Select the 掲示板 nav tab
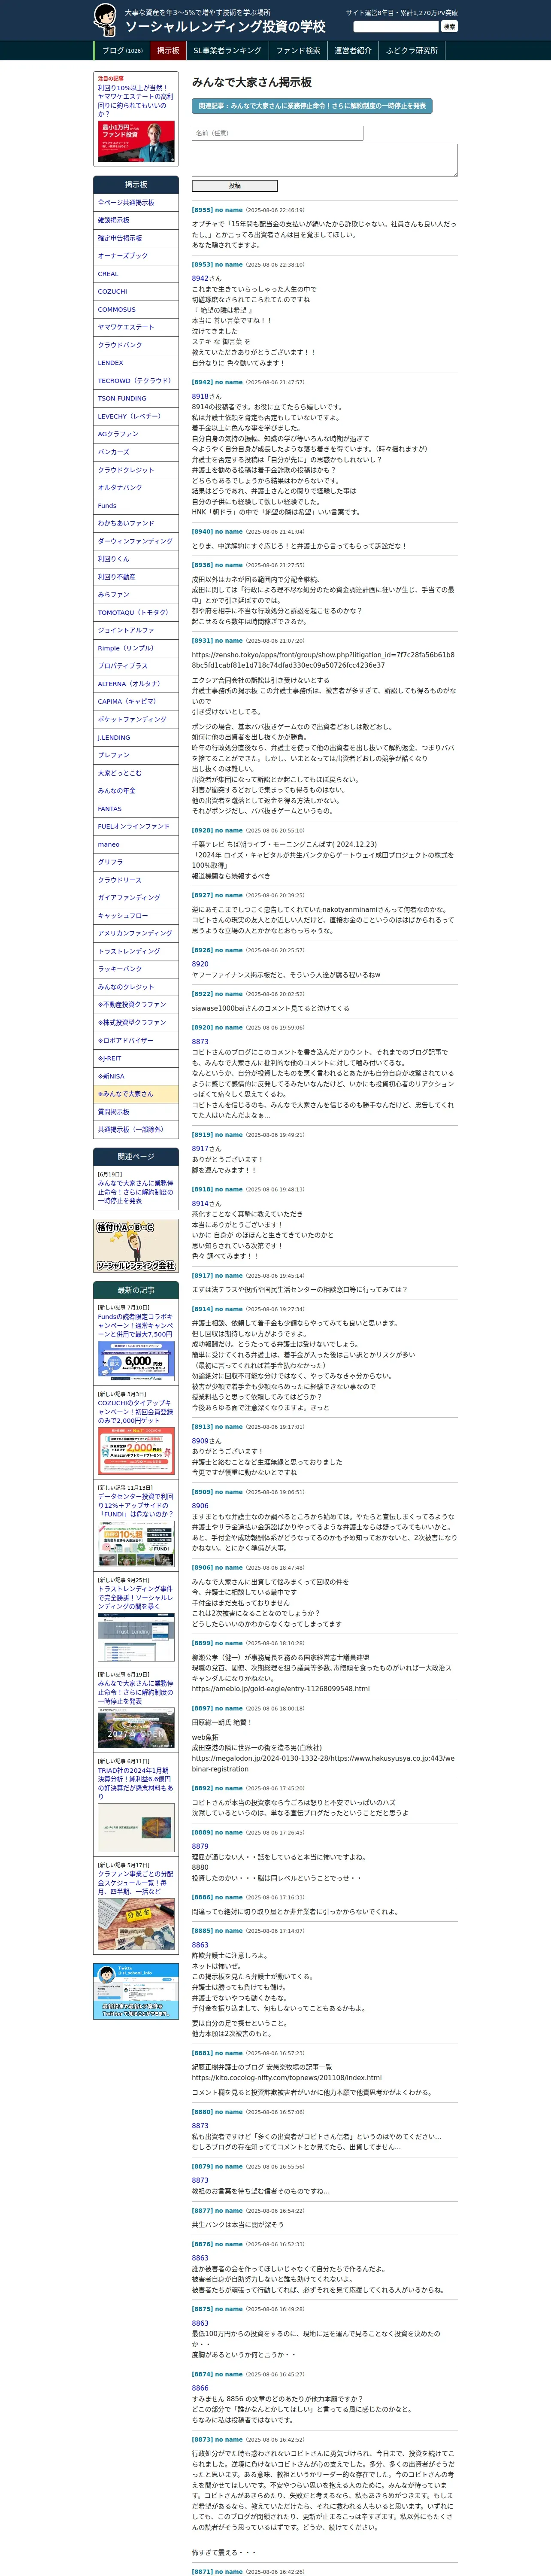 pyautogui.click(x=168, y=50)
